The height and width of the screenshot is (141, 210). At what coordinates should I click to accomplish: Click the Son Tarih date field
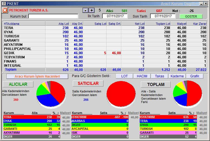pos(163,16)
